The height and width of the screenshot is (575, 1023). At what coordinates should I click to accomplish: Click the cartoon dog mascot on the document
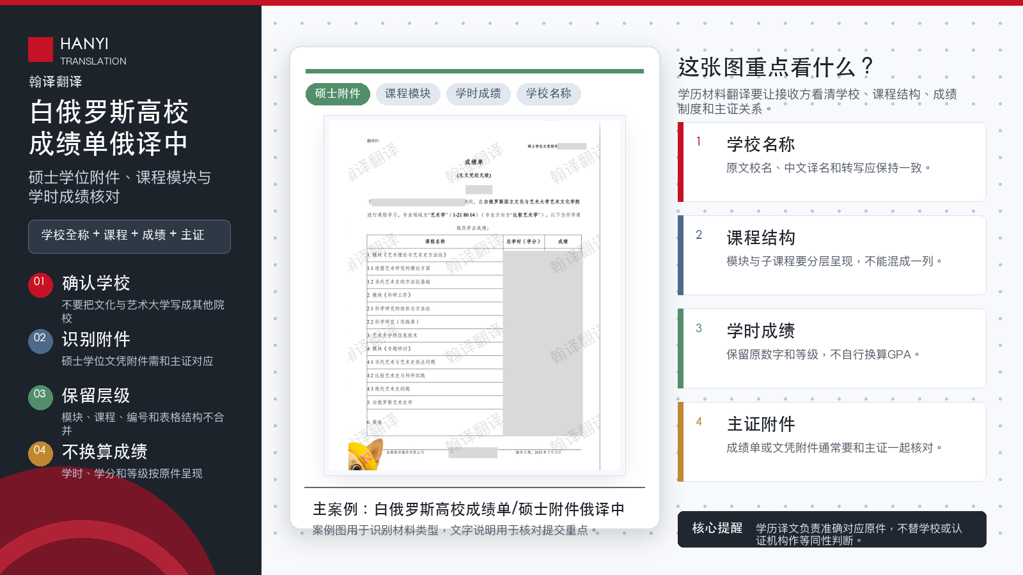[x=366, y=455]
